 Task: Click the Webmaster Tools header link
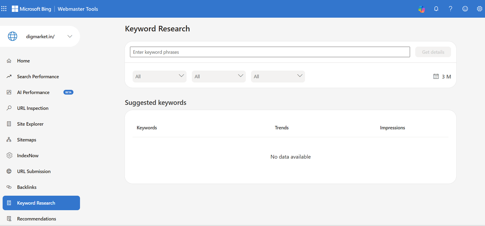[x=78, y=9]
